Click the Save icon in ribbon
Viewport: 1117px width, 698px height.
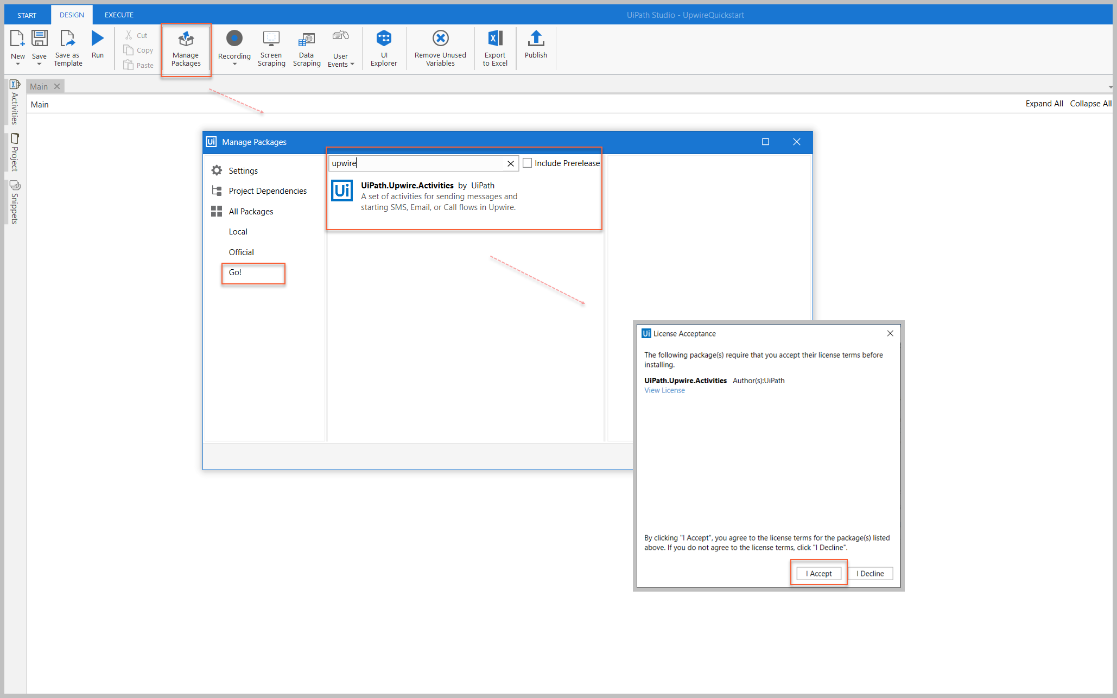(x=39, y=39)
